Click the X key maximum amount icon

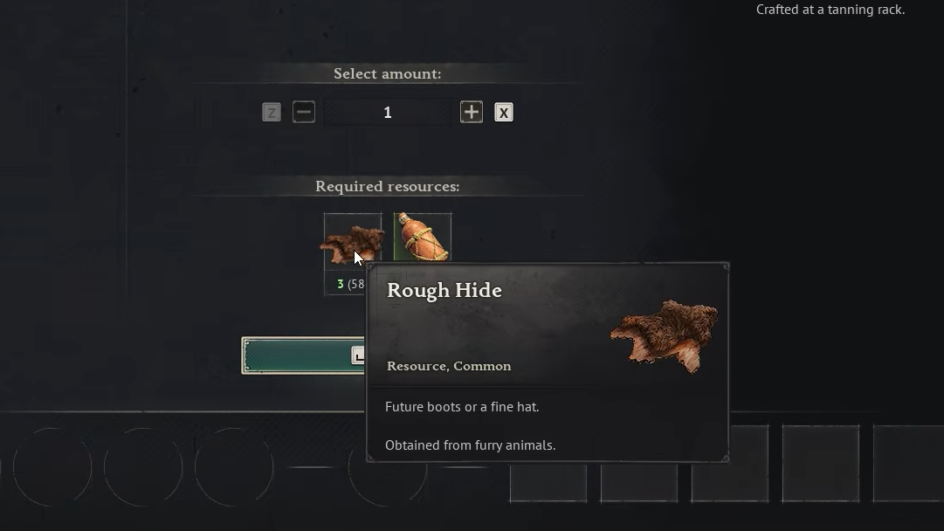point(504,112)
